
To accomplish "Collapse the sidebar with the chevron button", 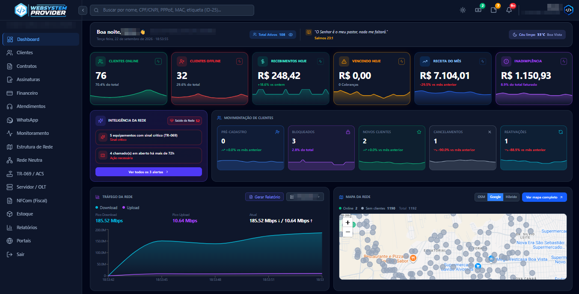I will [83, 10].
